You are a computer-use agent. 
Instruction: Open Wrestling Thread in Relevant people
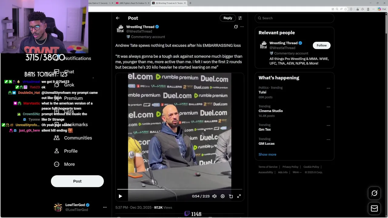283,43
